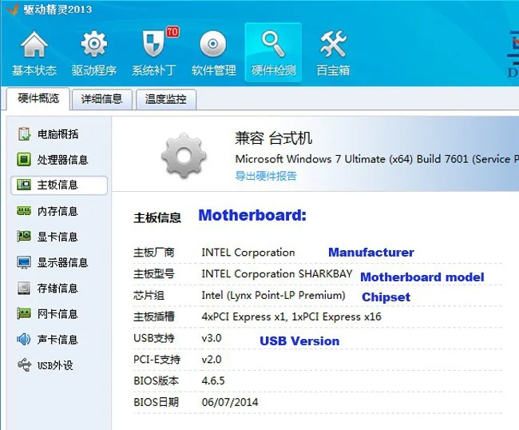519x430 pixels.
Task: Click the 主板信息 section heading
Action: coord(157,217)
